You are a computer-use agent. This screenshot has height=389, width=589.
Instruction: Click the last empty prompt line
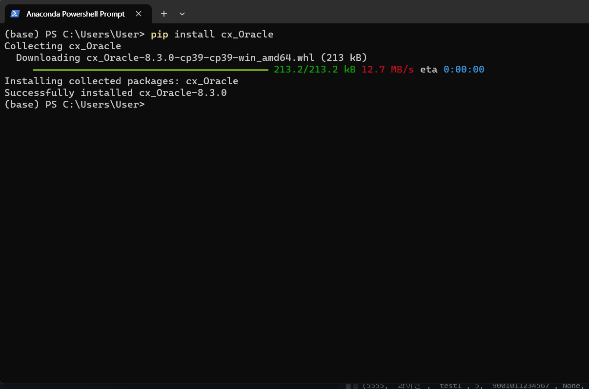(75, 104)
